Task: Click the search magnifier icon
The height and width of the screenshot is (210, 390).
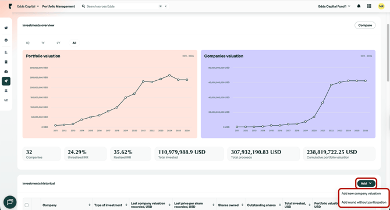Action: coord(83,6)
